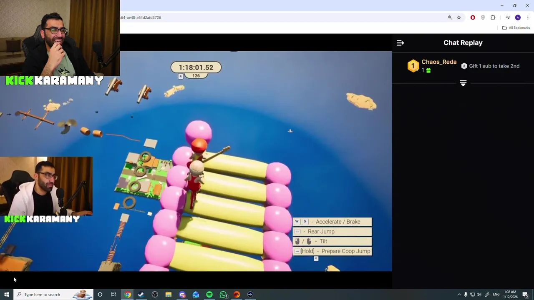Viewport: 534px width, 300px height.
Task: Open the All Bookmarks folder
Action: click(x=516, y=28)
